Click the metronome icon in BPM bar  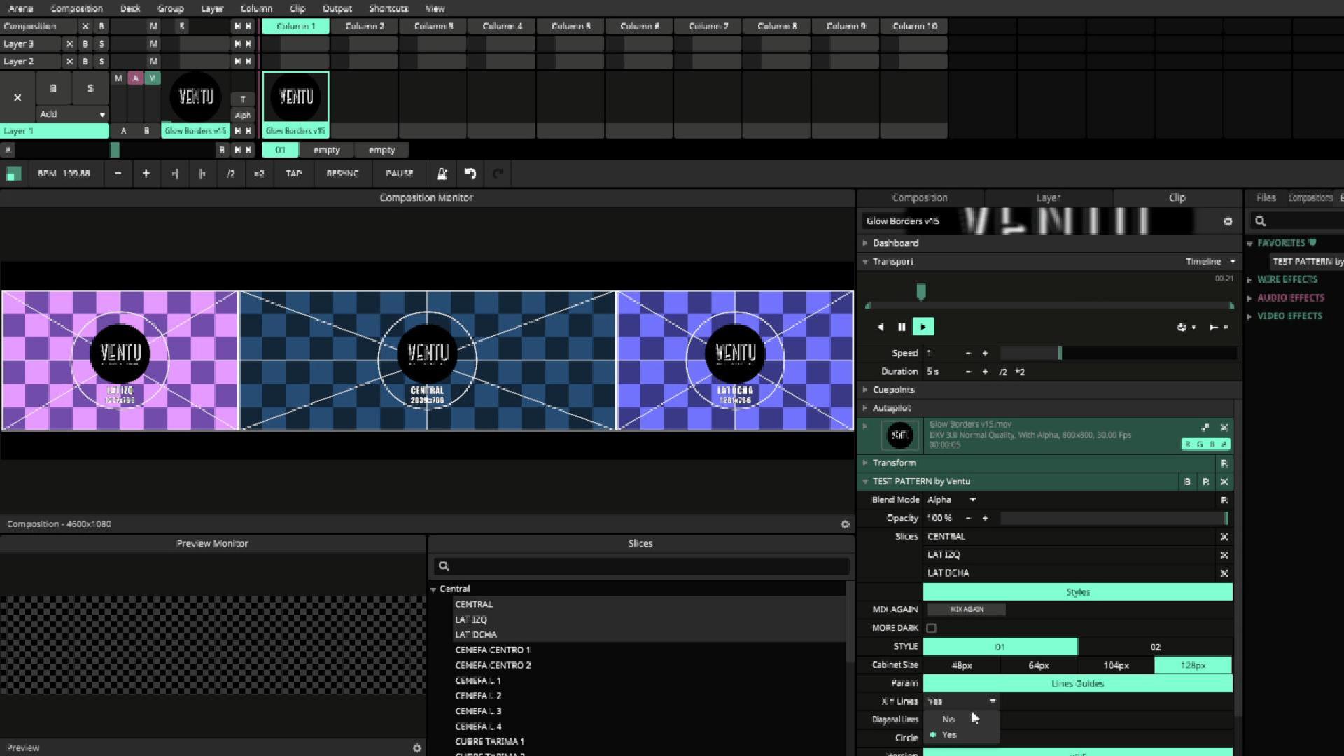click(x=442, y=174)
